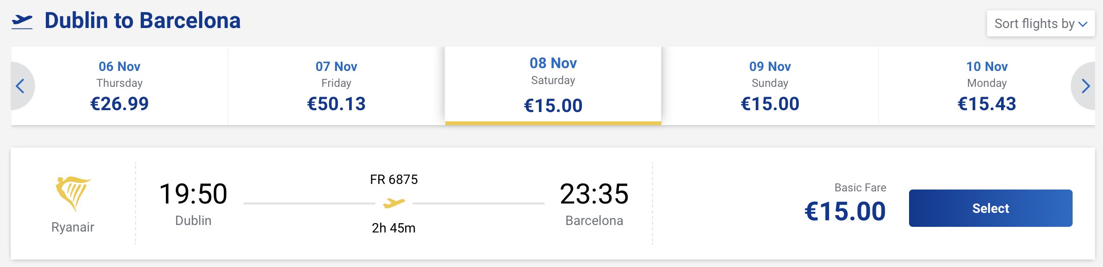Click the 19:50 departure time

pos(193,194)
